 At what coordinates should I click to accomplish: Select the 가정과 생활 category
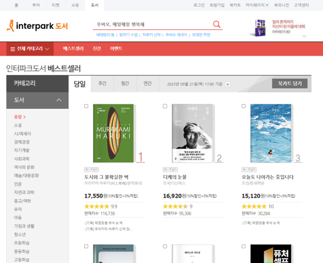pyautogui.click(x=24, y=226)
